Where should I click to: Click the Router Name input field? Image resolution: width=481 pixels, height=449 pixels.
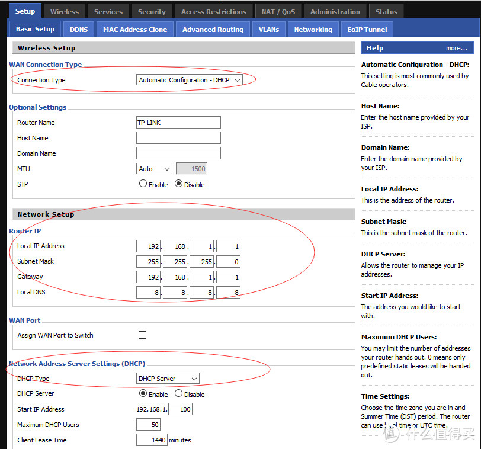tap(178, 123)
